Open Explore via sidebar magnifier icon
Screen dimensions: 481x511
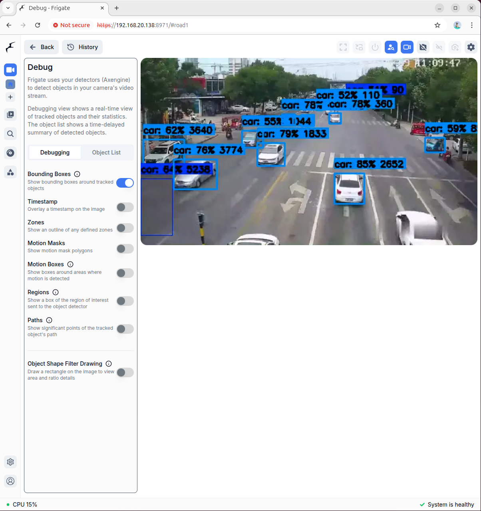[x=10, y=134]
